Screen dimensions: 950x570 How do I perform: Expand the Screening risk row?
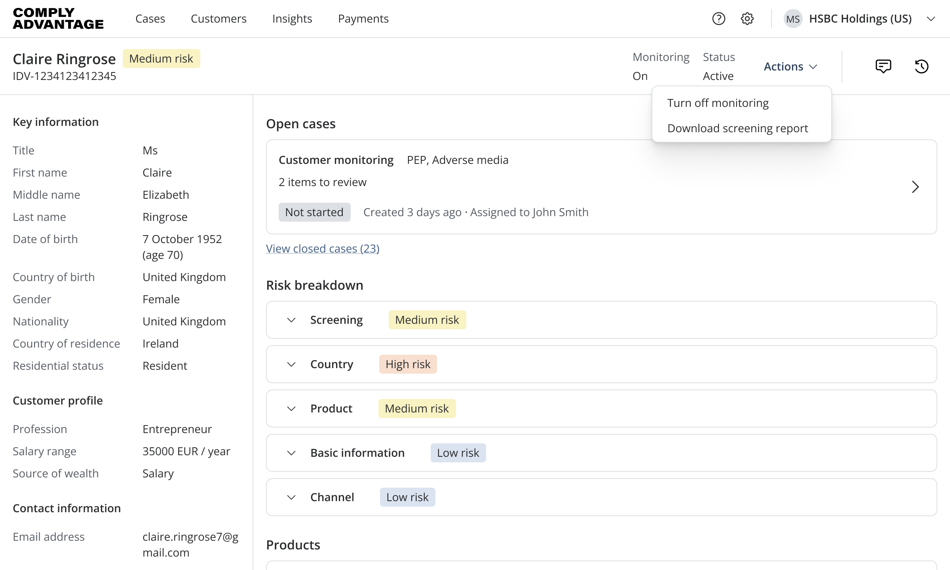coord(291,320)
